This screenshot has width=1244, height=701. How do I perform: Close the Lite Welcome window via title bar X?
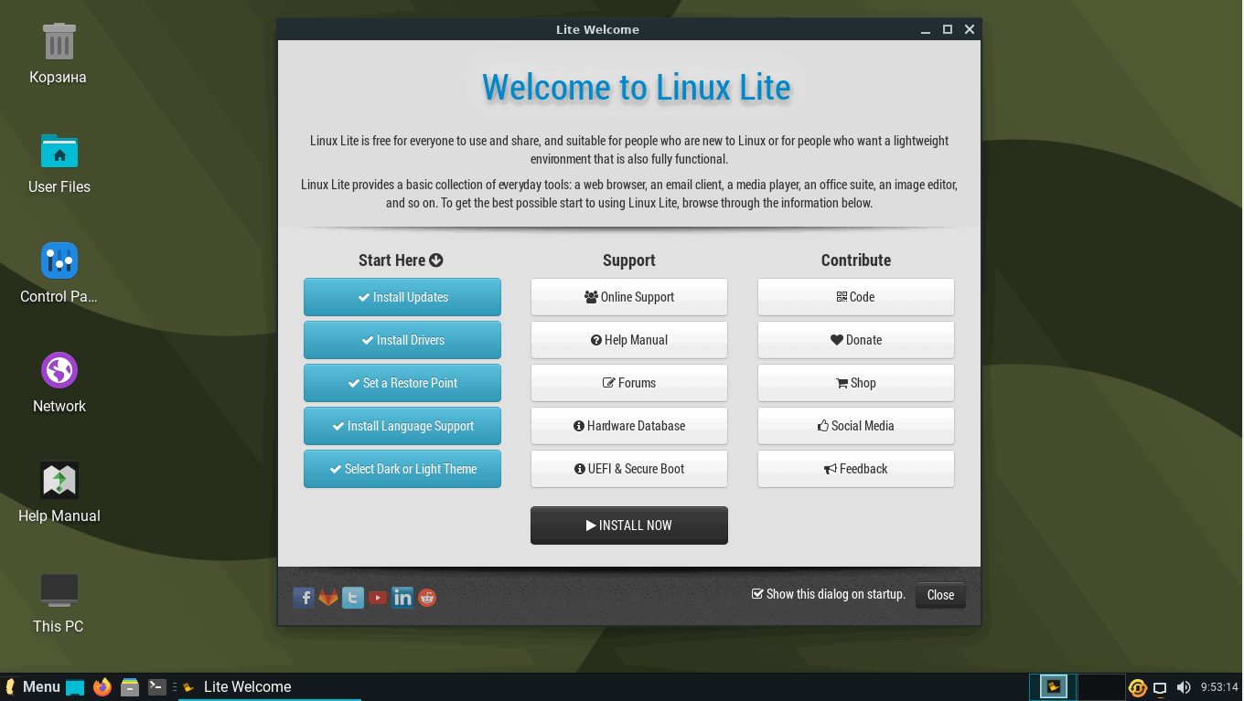970,29
